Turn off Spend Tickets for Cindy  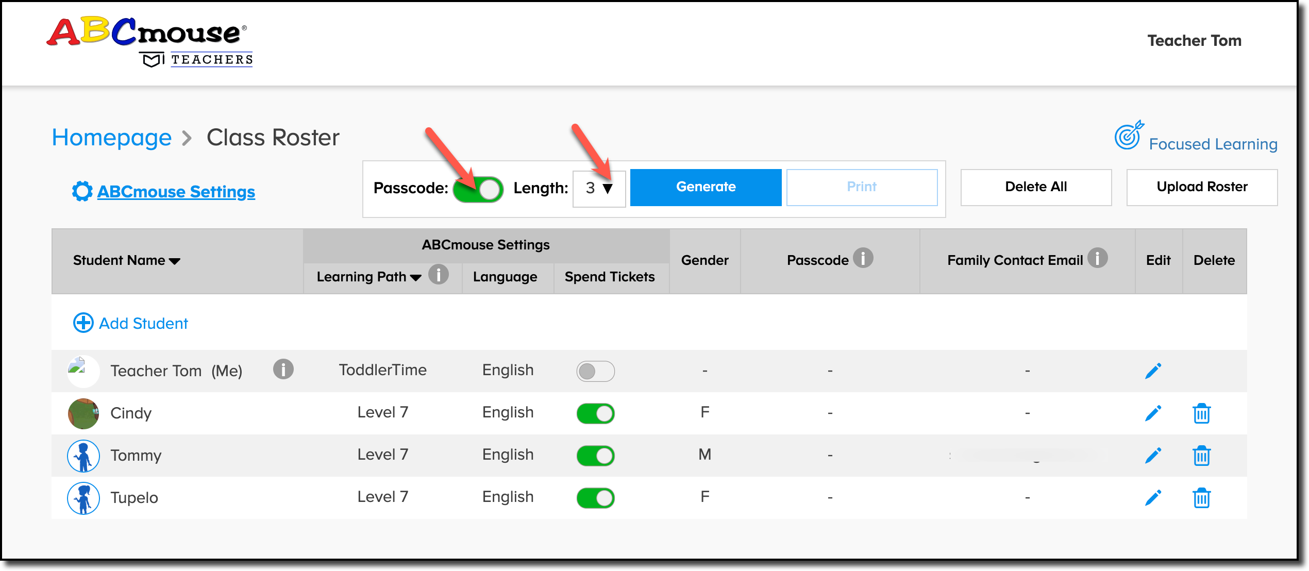pos(595,413)
